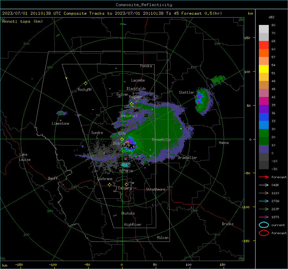Click the Composite_Reflectivity title
The height and width of the screenshot is (269, 288).
pos(144,5)
